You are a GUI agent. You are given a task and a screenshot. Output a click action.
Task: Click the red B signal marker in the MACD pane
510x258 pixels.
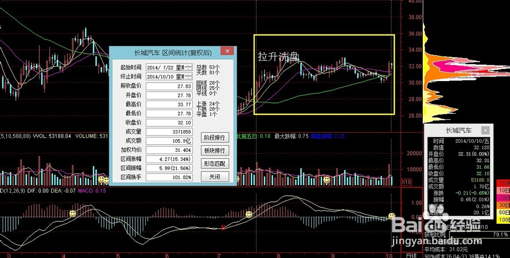pos(223,228)
